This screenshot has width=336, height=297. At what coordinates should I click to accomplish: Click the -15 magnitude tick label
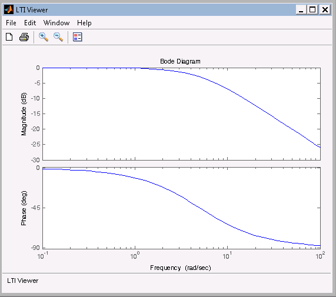[x=35, y=114]
